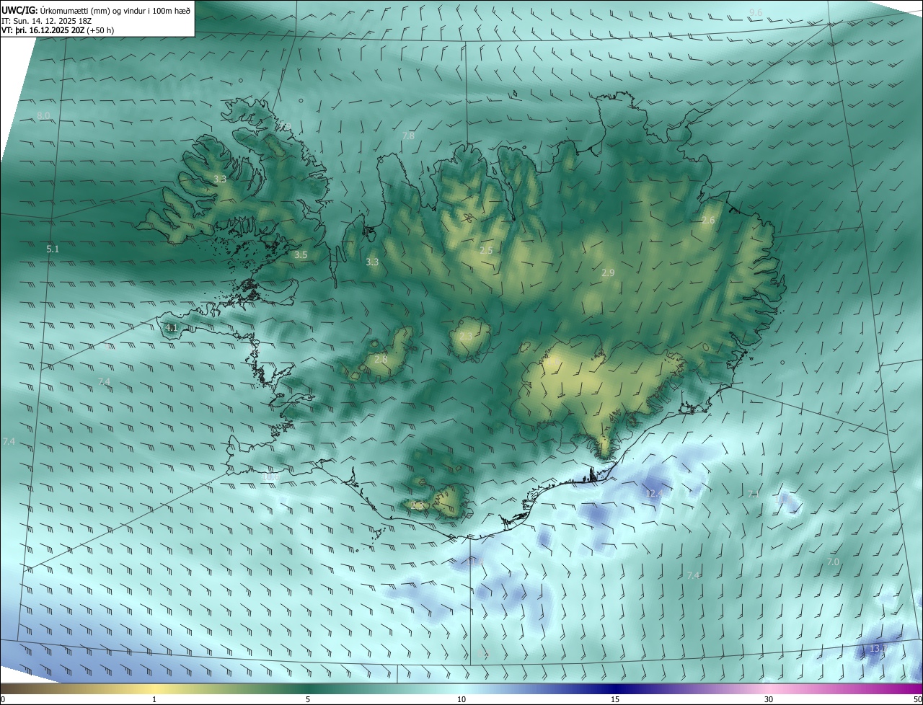The image size is (923, 705).
Task: Click the 5.1 value label on the map
Action: click(53, 249)
